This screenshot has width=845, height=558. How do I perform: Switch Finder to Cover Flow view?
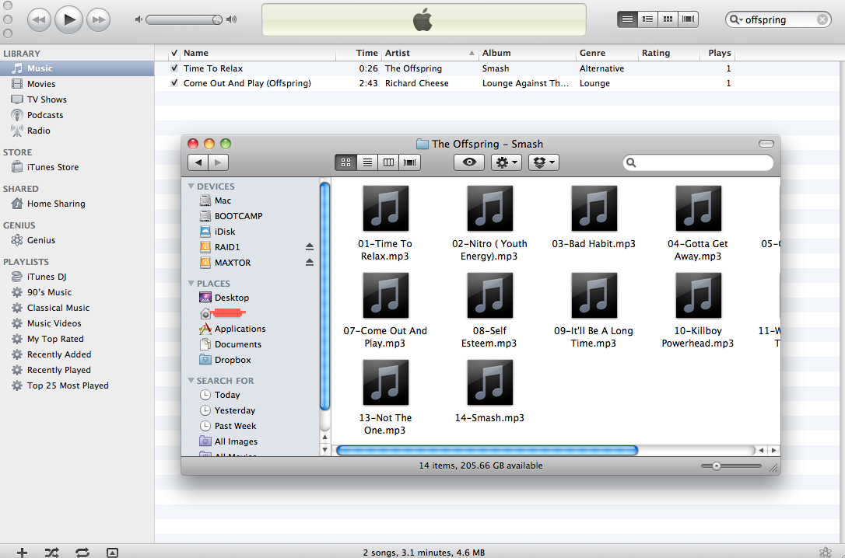pos(409,162)
